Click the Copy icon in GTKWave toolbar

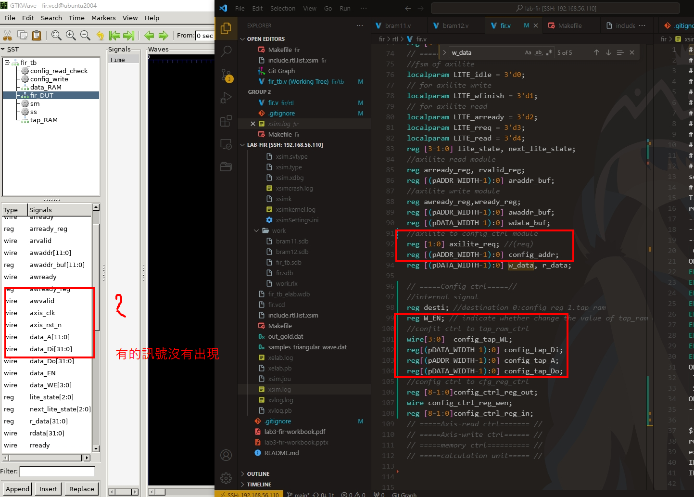coord(22,35)
